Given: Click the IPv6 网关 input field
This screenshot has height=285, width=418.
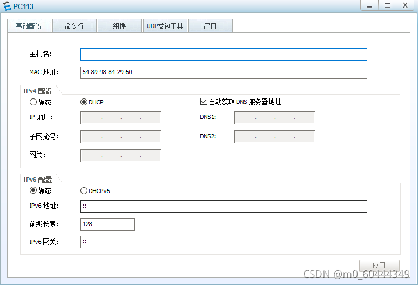Looking at the screenshot, I should (224, 242).
